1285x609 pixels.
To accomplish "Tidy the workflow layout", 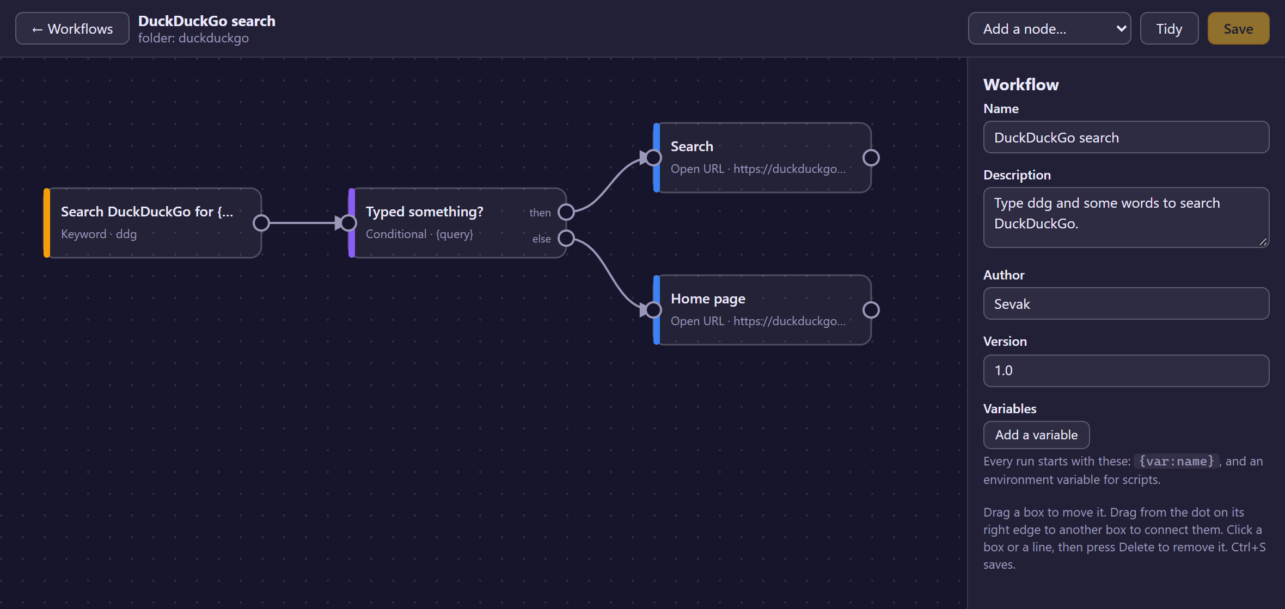I will click(x=1169, y=28).
